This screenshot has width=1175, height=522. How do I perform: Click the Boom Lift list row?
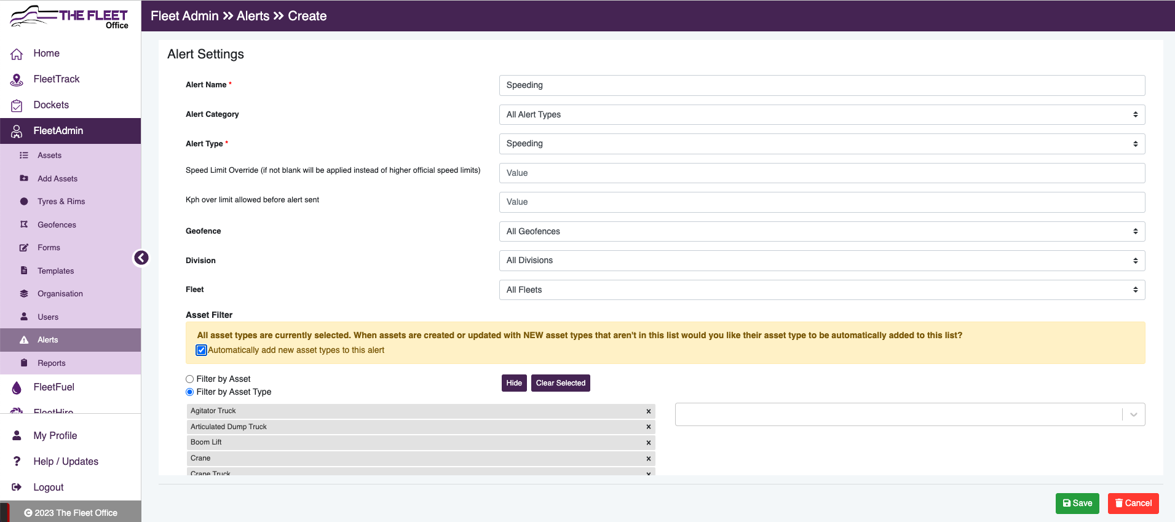(x=421, y=443)
